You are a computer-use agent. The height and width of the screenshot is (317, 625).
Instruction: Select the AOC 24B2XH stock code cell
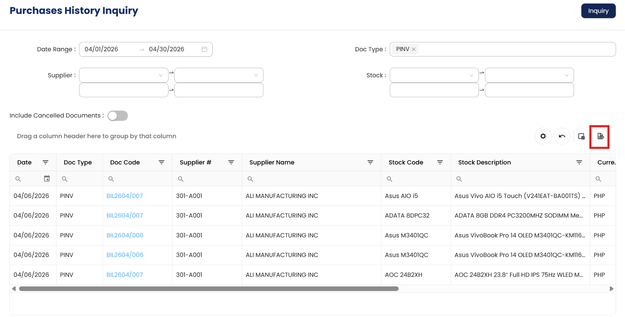[x=416, y=275]
